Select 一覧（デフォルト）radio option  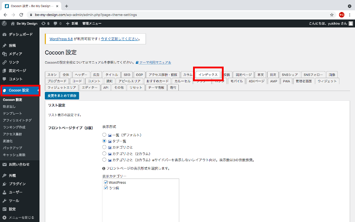click(x=104, y=135)
